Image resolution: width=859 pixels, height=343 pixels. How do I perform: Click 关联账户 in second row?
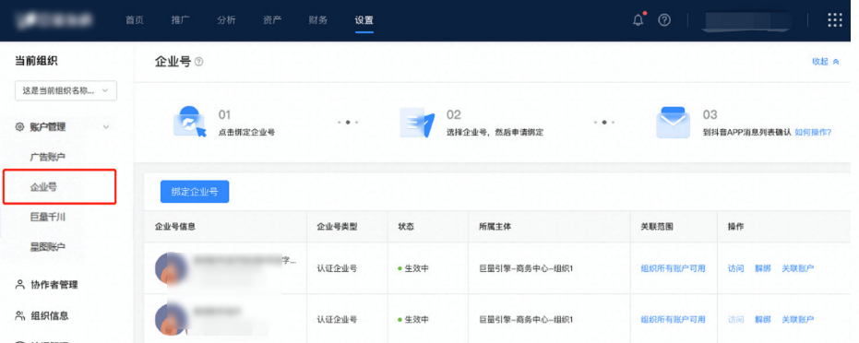[x=797, y=319]
